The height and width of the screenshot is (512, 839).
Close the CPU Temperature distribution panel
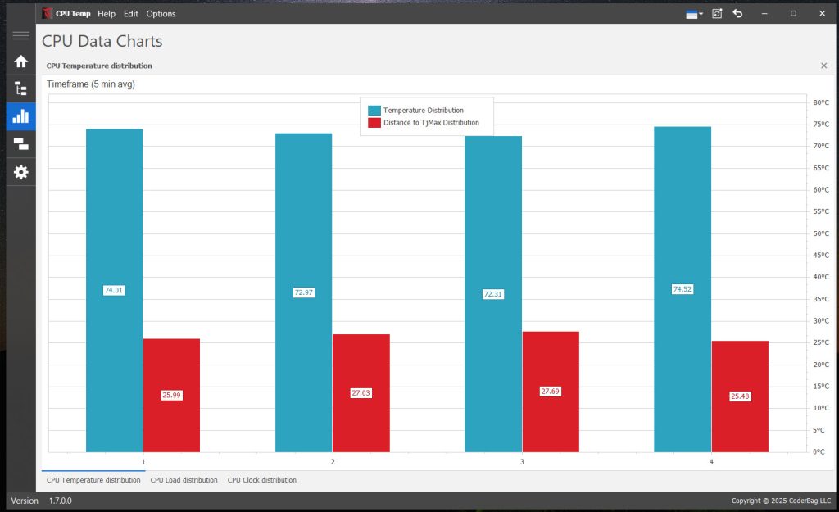pos(823,66)
